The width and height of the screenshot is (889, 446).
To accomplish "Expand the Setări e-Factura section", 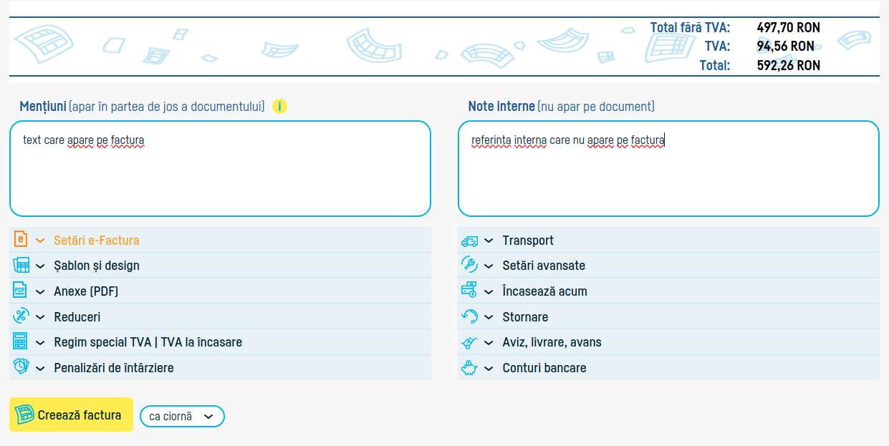I will [x=96, y=241].
